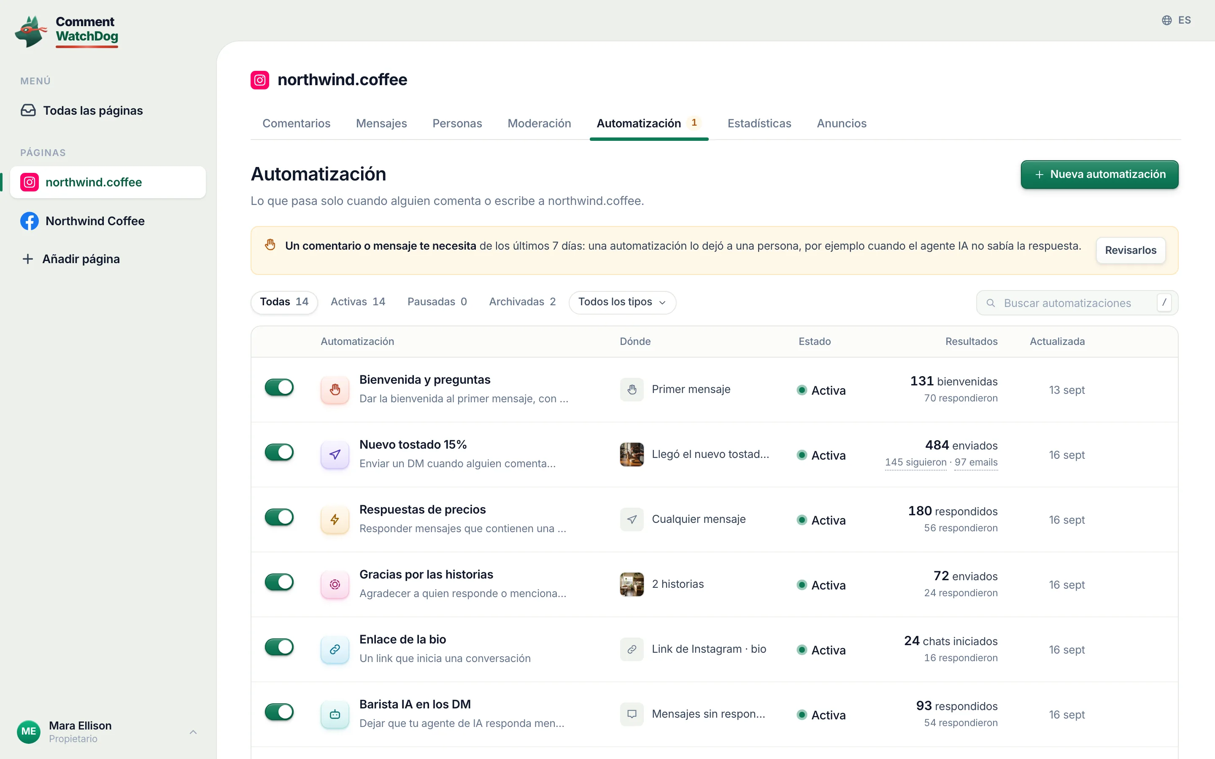The image size is (1215, 759).
Task: Click the stories icon of Gracias por las historias
Action: pyautogui.click(x=335, y=584)
